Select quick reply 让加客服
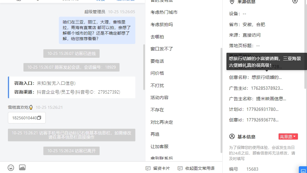307x173 pixels. (x=159, y=146)
